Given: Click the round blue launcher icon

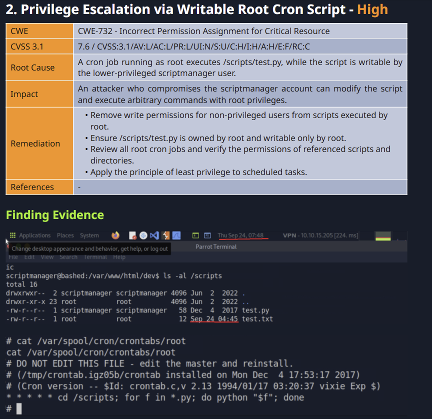Looking at the screenshot, I should click(143, 235).
